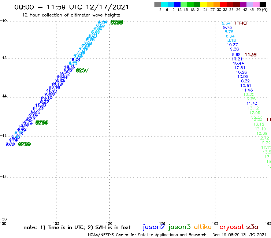Click the sky-blue legend swatch left of label 9
This screenshot has width=271, height=238.
(171, 4)
